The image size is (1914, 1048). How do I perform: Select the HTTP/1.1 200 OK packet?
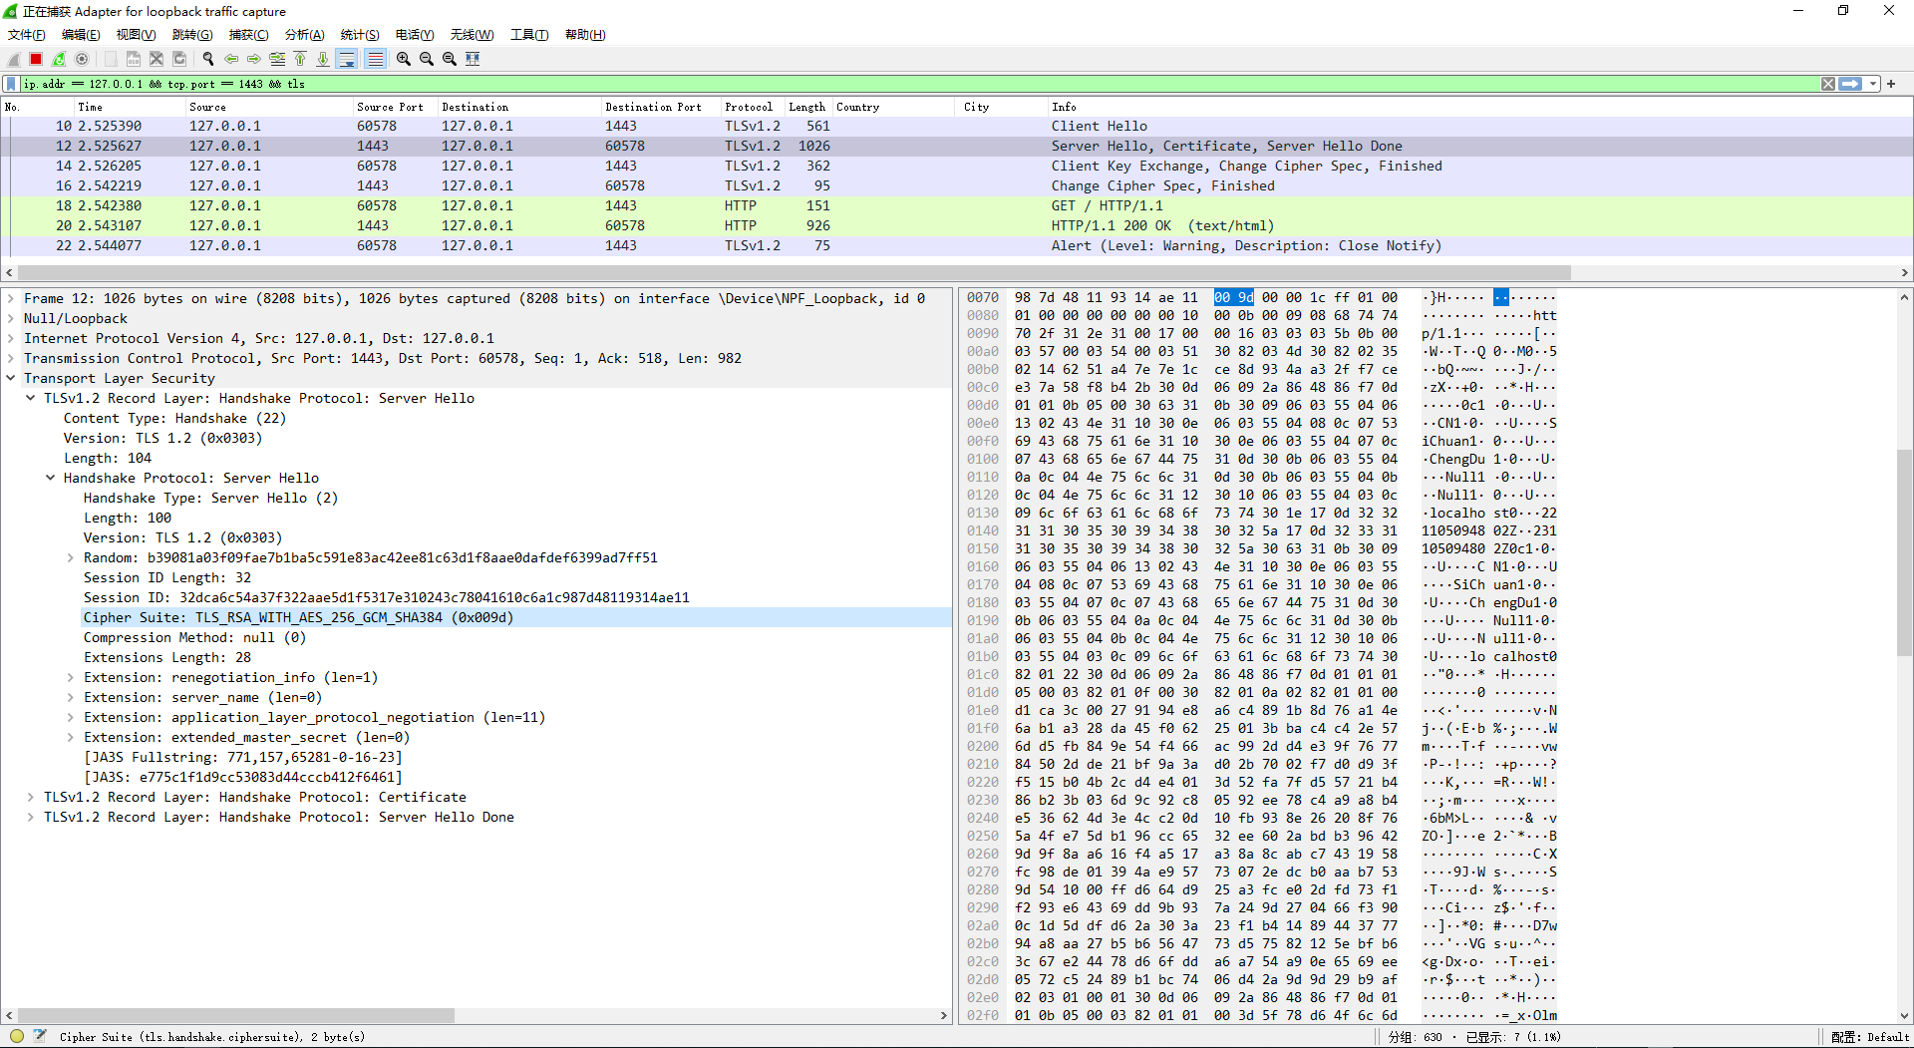coord(957,225)
